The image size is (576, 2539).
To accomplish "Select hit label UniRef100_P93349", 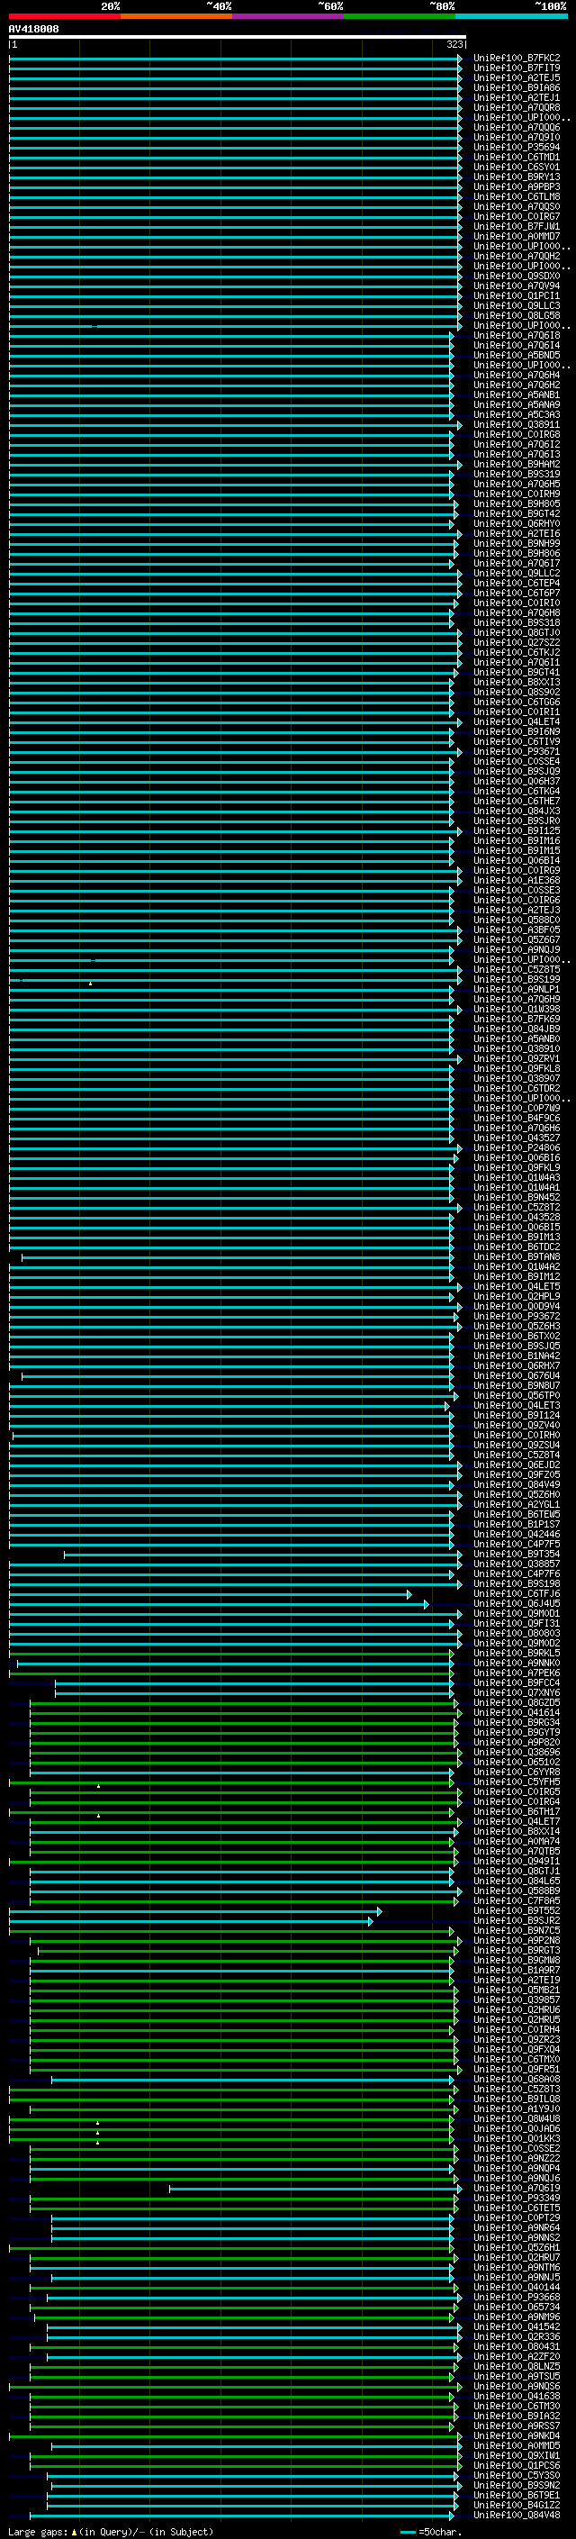I will click(517, 2198).
